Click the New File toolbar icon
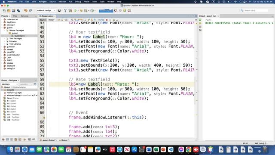 [4, 10]
